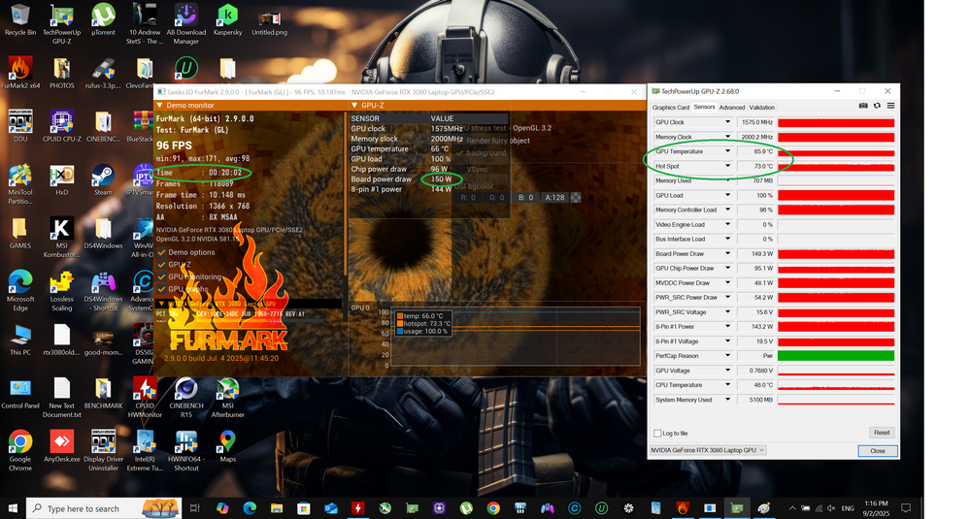Click Close button in GPU-Z
The image size is (971, 519).
point(878,451)
